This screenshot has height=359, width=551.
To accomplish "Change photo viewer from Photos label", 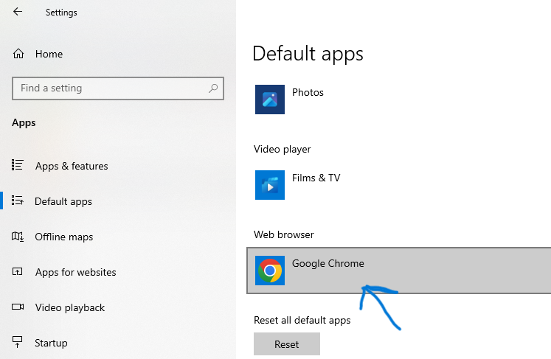I will (308, 92).
